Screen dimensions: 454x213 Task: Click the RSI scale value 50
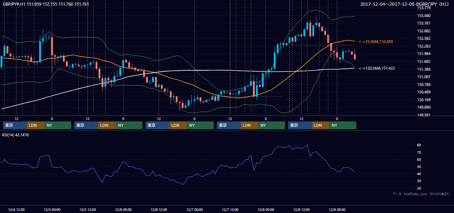419,166
